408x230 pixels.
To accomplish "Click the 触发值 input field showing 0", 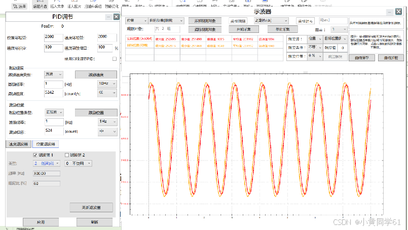I will pyautogui.click(x=343, y=48).
